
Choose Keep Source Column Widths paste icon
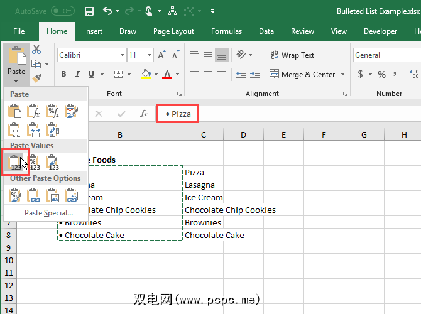point(33,129)
